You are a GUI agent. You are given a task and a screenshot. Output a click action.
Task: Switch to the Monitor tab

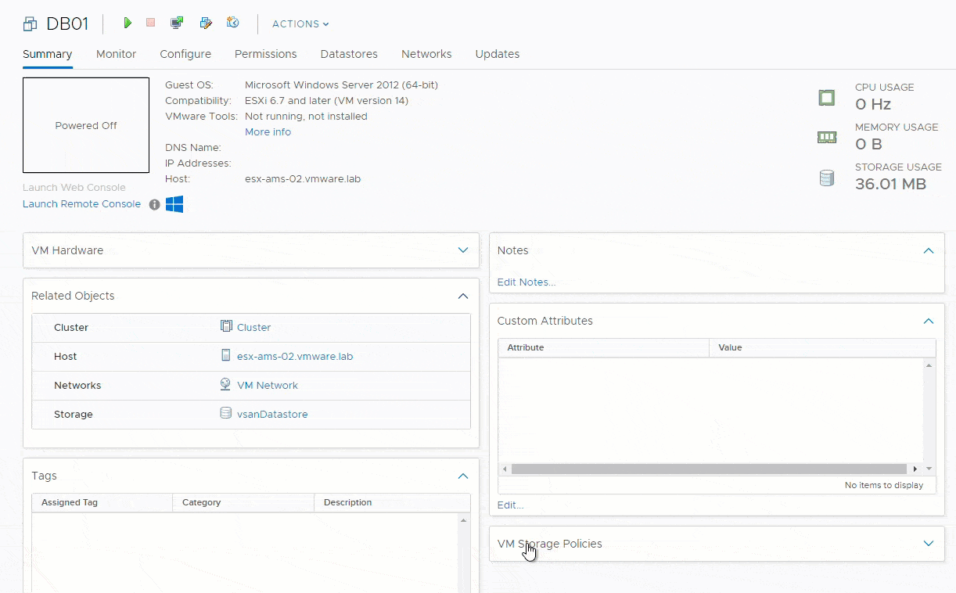coord(116,54)
